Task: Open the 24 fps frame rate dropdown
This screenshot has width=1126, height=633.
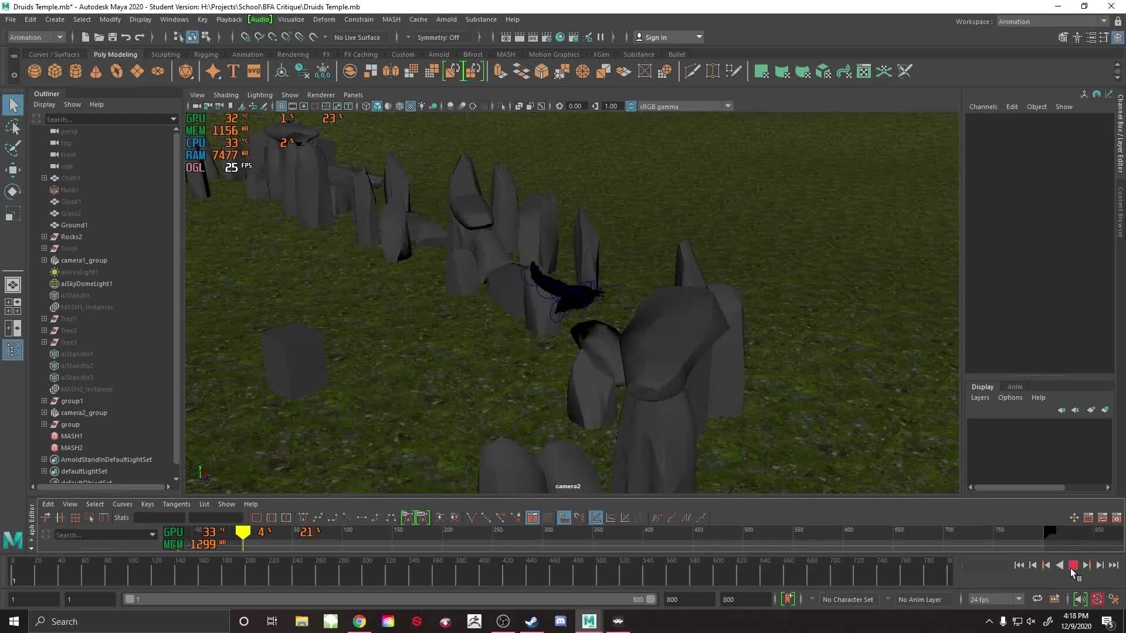Action: click(995, 599)
